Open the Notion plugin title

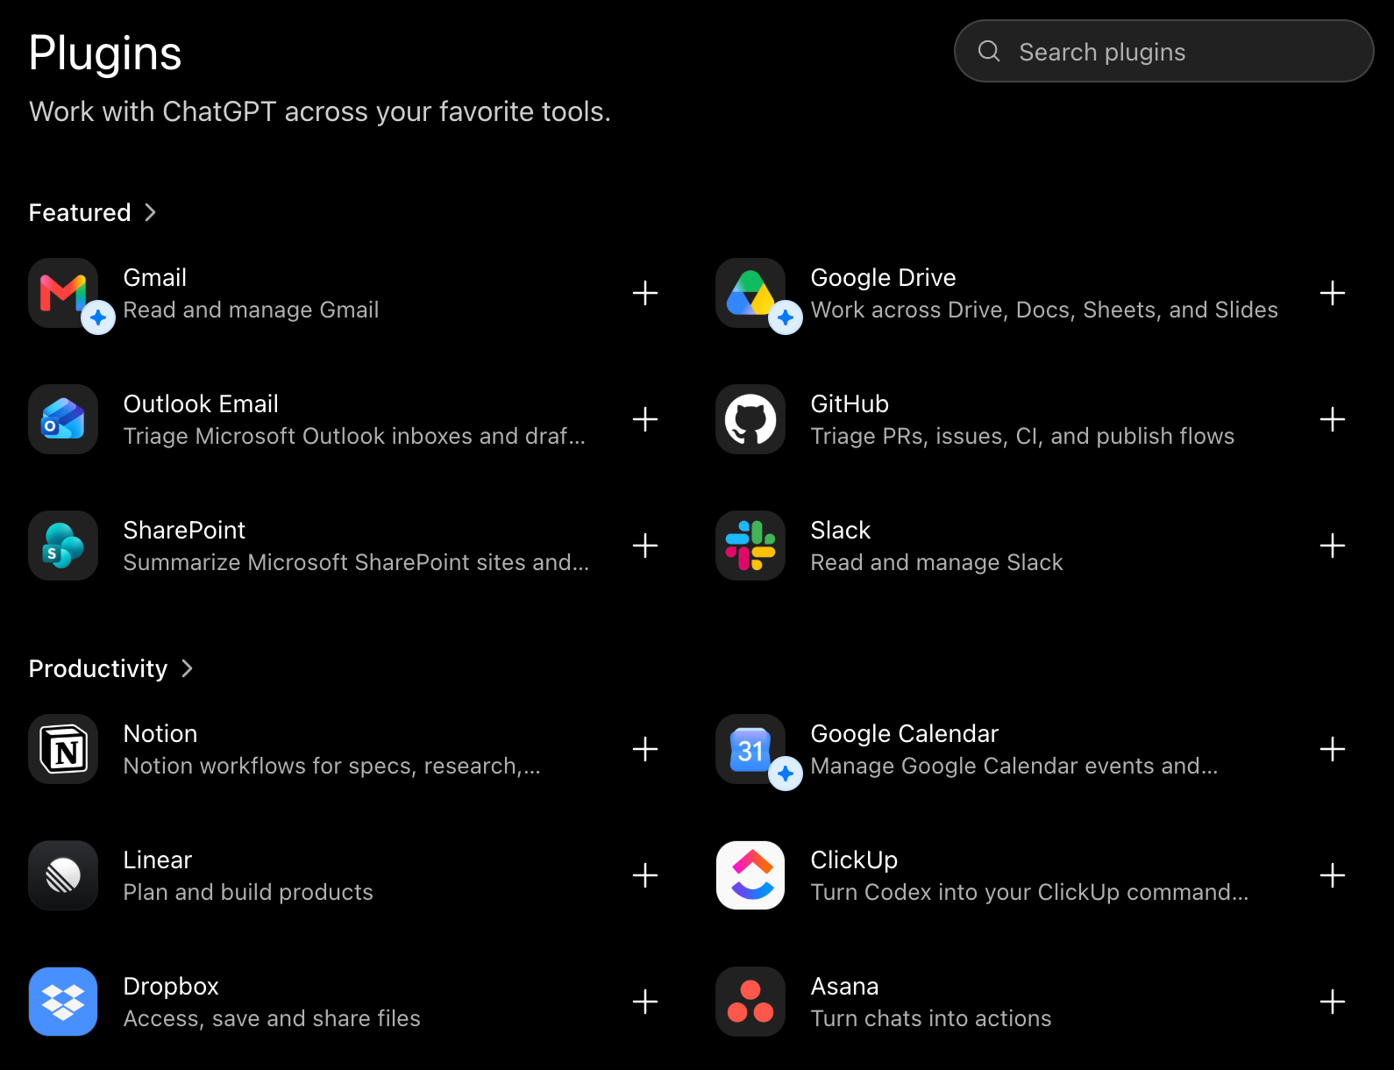160,733
